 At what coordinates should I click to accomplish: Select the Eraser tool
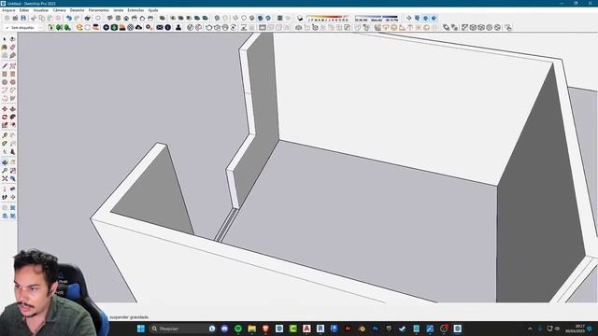pyautogui.click(x=12, y=48)
